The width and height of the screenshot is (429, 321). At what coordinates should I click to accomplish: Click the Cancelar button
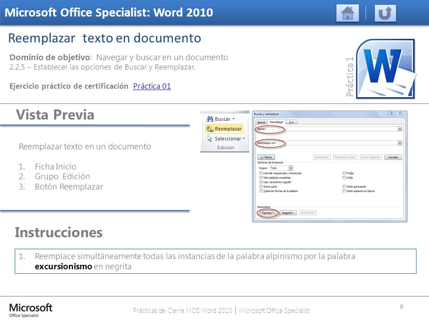[393, 157]
